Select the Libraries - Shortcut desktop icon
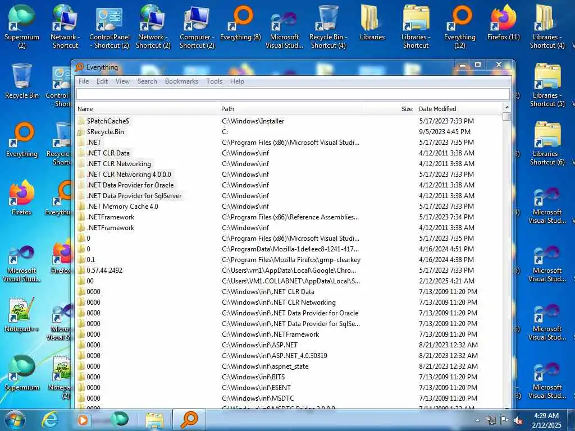The image size is (575, 431). coord(416,26)
